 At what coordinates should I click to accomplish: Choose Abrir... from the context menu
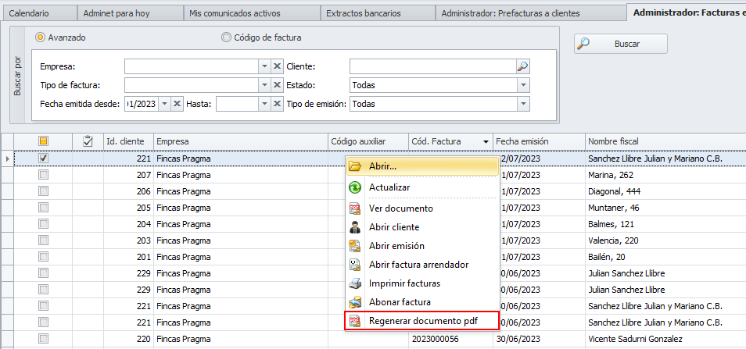[x=422, y=166]
